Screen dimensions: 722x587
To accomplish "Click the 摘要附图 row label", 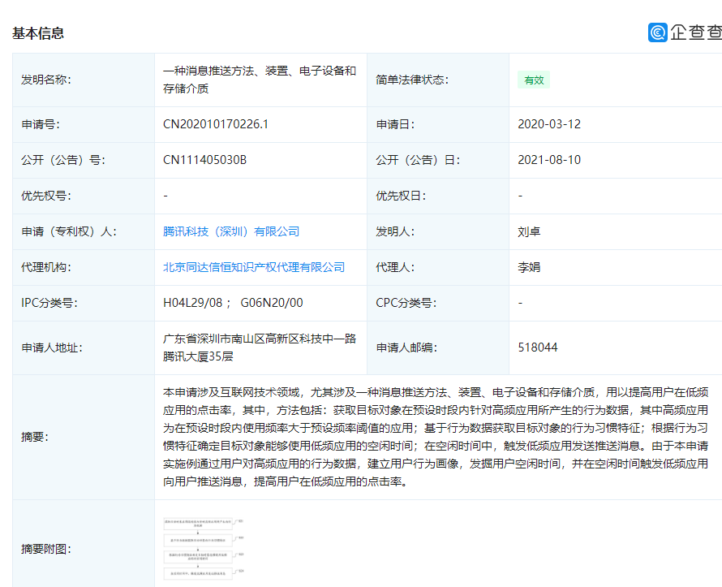I will 46,549.
